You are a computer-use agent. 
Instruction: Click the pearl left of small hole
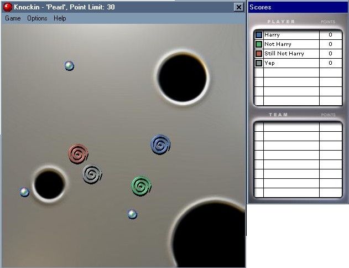(x=24, y=192)
